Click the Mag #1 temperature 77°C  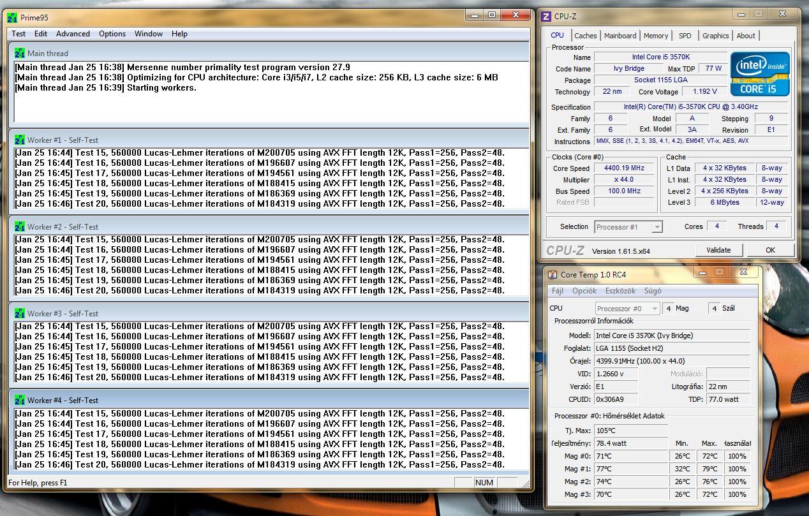tap(631, 469)
